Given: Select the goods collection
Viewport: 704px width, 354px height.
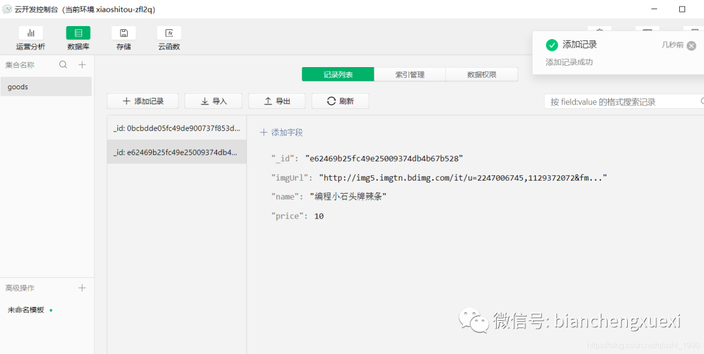Looking at the screenshot, I should (46, 87).
